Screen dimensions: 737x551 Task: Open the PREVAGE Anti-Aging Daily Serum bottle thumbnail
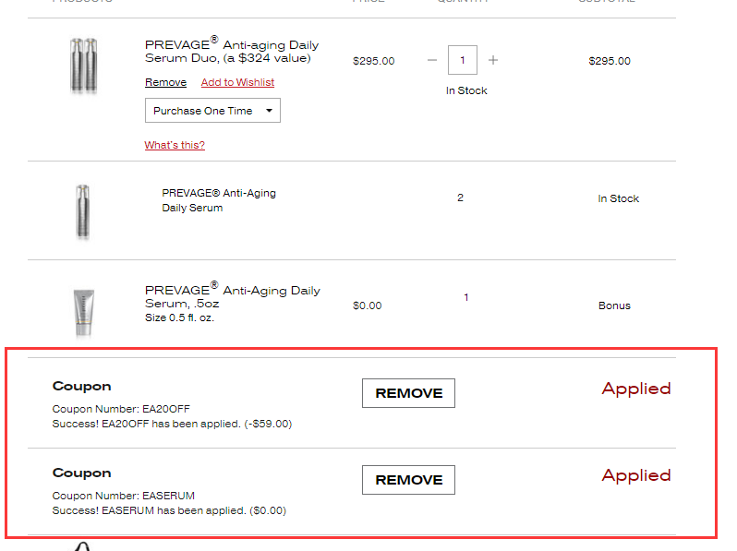83,212
